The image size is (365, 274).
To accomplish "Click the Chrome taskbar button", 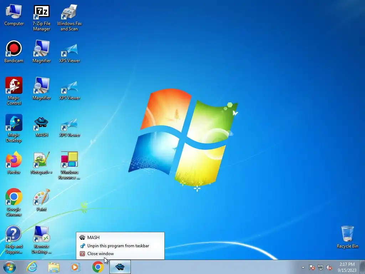I will coord(98,267).
